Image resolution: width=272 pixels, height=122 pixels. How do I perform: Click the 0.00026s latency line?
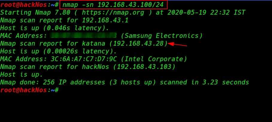[x=58, y=51]
